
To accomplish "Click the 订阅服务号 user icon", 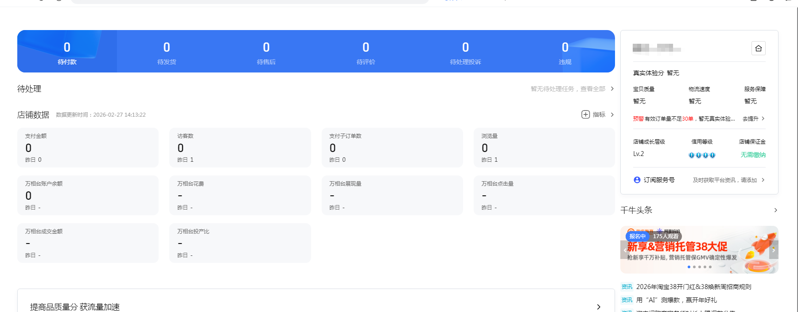I will (637, 180).
